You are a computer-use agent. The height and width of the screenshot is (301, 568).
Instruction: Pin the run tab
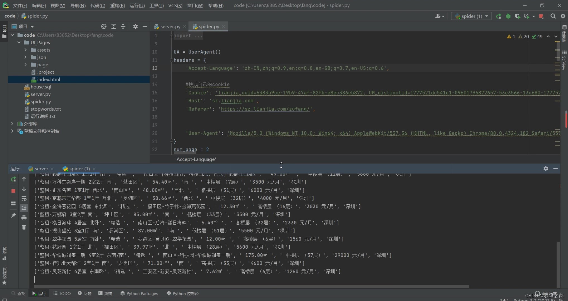[x=13, y=215]
